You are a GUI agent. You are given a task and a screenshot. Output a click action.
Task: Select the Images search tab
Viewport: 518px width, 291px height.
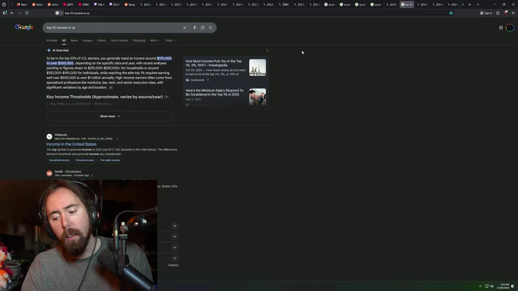(87, 40)
